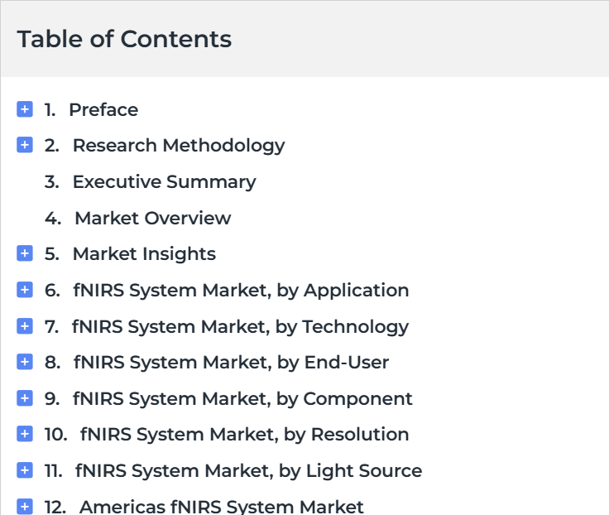The height and width of the screenshot is (515, 609).
Task: Open fNIRS System Market, by Light Source
Action: coord(248,470)
